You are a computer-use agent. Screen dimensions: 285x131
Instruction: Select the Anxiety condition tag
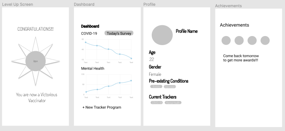click(x=156, y=87)
